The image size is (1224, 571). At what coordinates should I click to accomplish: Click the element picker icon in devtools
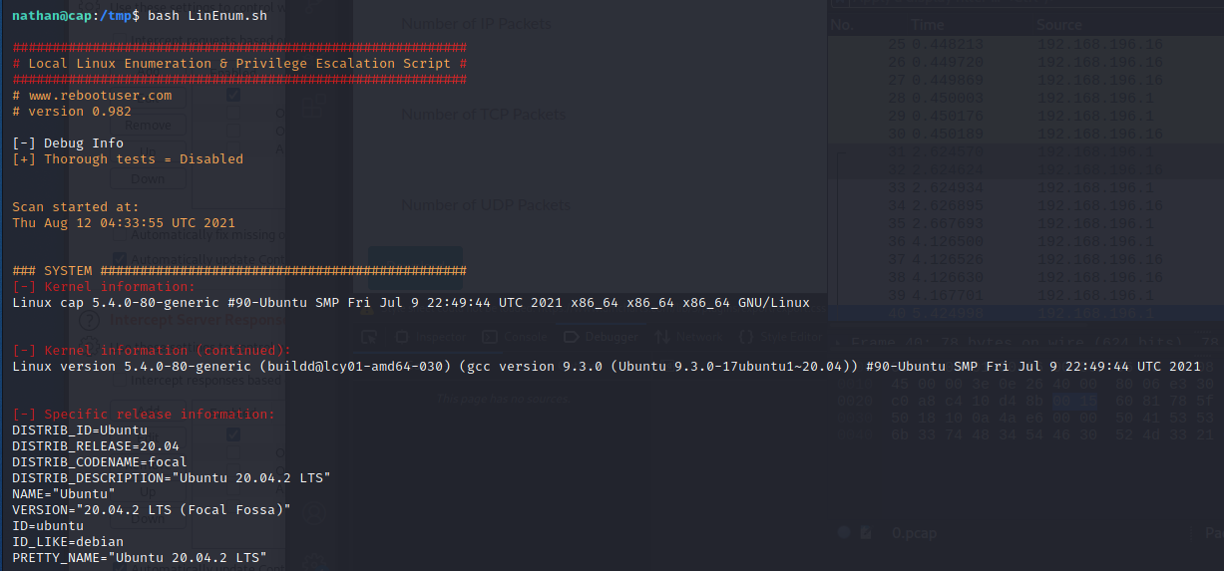[368, 337]
